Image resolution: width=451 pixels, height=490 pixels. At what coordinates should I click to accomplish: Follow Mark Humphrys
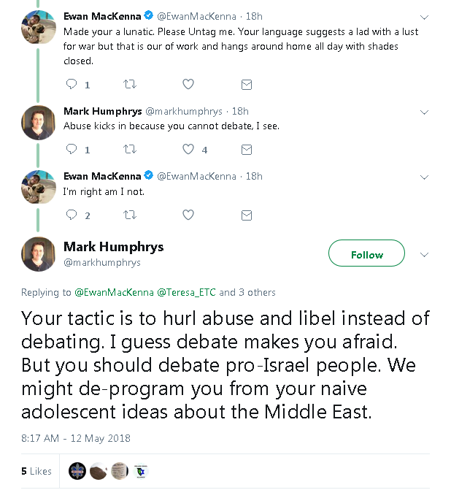pos(366,254)
